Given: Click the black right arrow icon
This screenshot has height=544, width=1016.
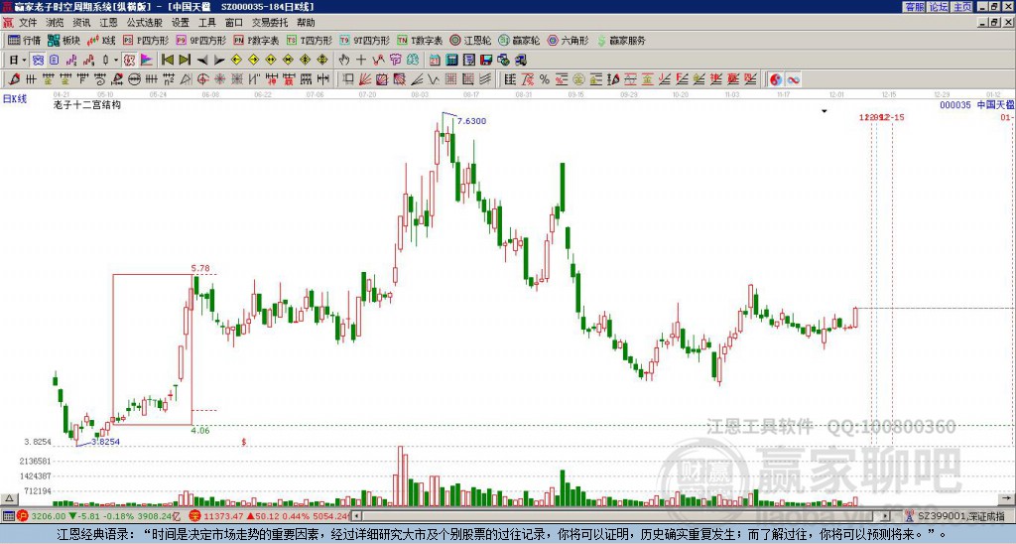Looking at the screenshot, I should (x=219, y=61).
